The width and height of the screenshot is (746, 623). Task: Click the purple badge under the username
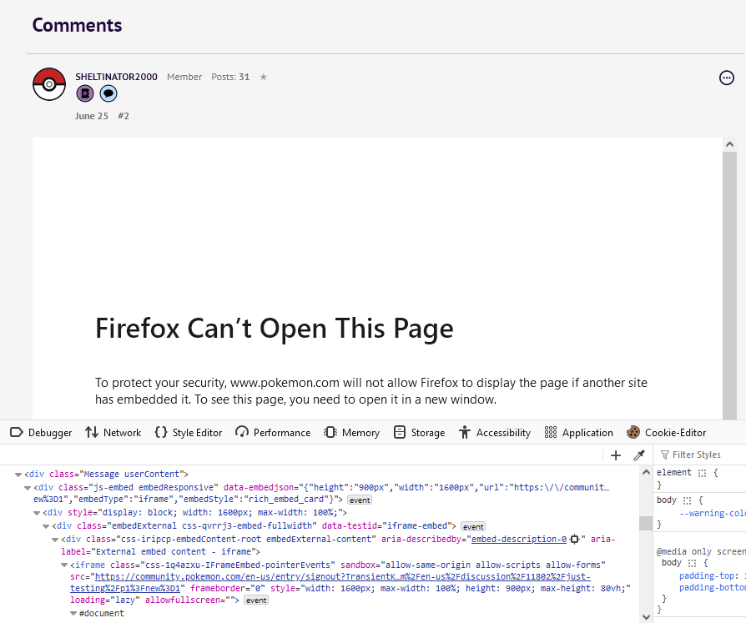[x=85, y=93]
